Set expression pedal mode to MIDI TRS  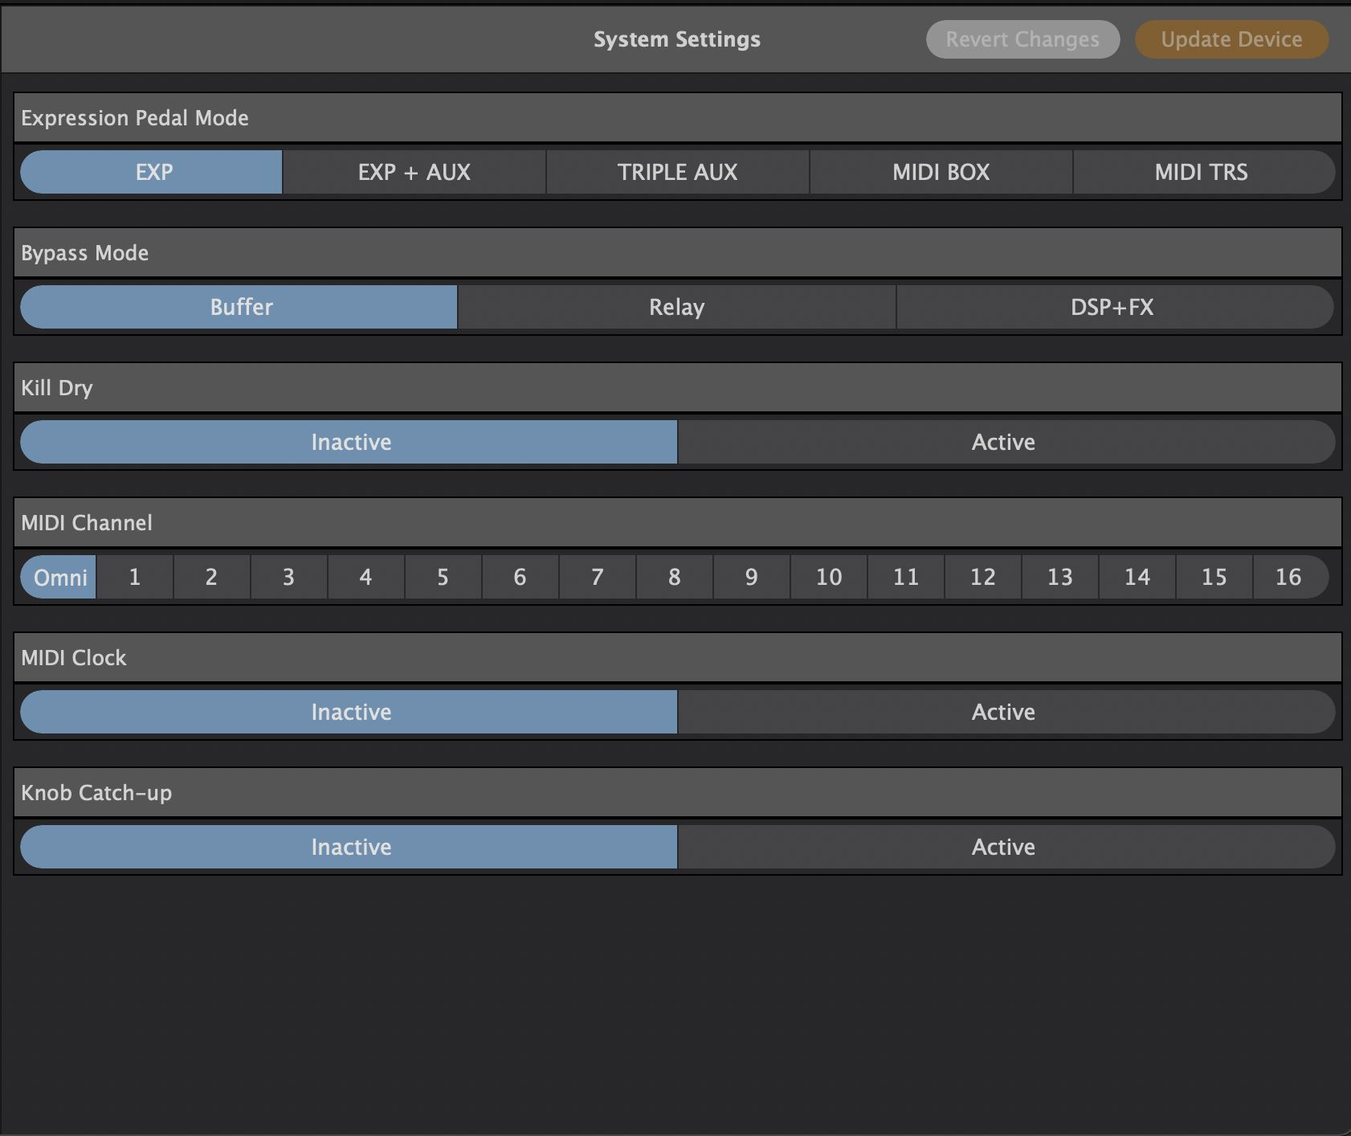pos(1202,172)
